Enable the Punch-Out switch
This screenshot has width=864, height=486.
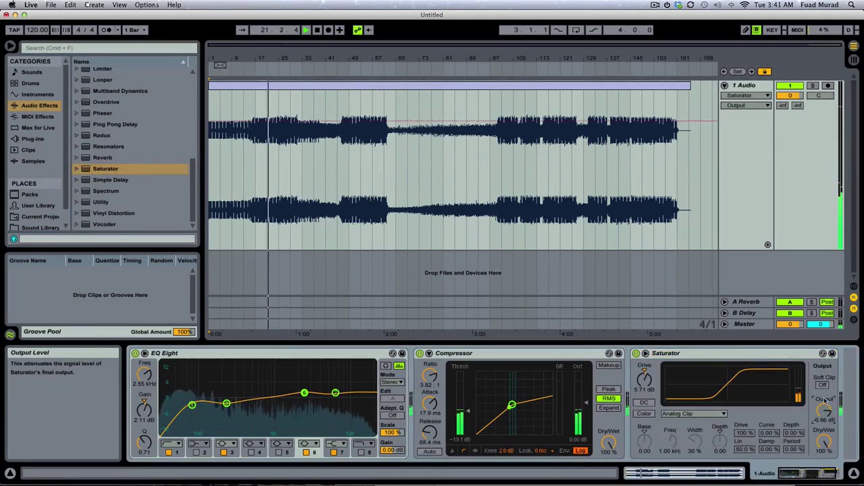click(593, 30)
